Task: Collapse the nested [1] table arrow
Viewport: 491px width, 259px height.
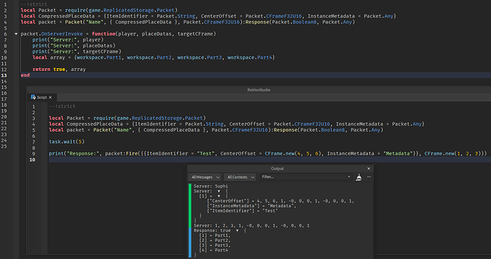Action: [x=219, y=197]
